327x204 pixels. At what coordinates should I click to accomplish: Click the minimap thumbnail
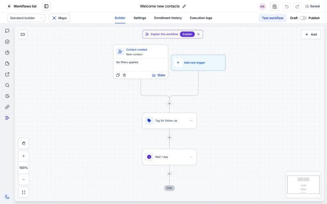pyautogui.click(x=303, y=185)
